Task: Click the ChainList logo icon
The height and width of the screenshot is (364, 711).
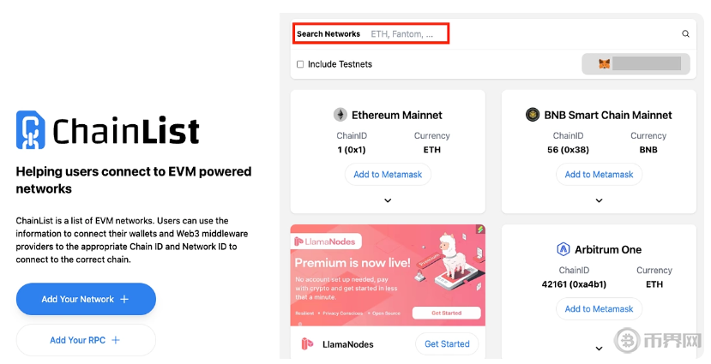Action: (30, 130)
